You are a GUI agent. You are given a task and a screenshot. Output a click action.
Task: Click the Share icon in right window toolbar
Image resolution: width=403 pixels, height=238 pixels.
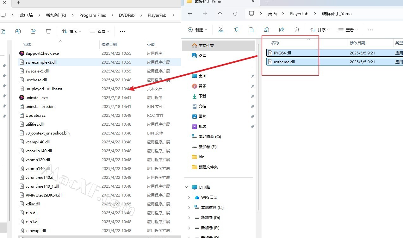[x=282, y=30]
